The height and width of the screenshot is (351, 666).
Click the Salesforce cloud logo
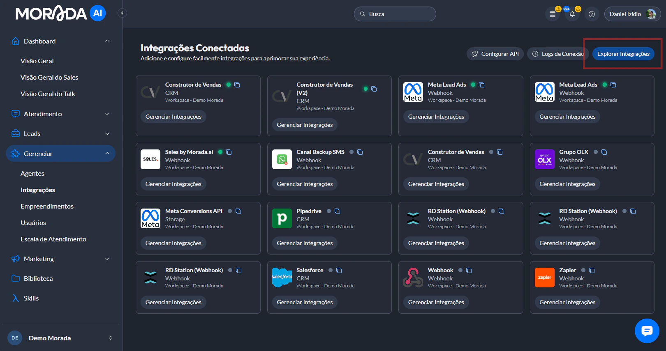pos(282,278)
